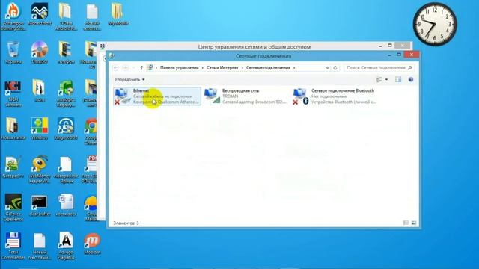Viewport: 479px width, 269px height.
Task: Click Сеть и Интернет breadcrumb
Action: click(x=222, y=68)
